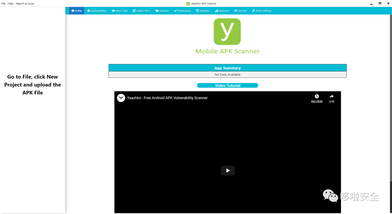Viewport: 392px width, 214px height.
Task: Click the Watch Later clock icon
Action: [x=317, y=96]
